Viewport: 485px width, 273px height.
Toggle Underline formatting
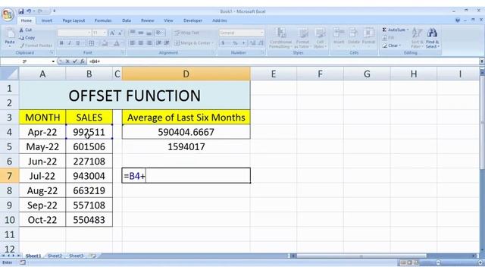pyautogui.click(x=78, y=43)
